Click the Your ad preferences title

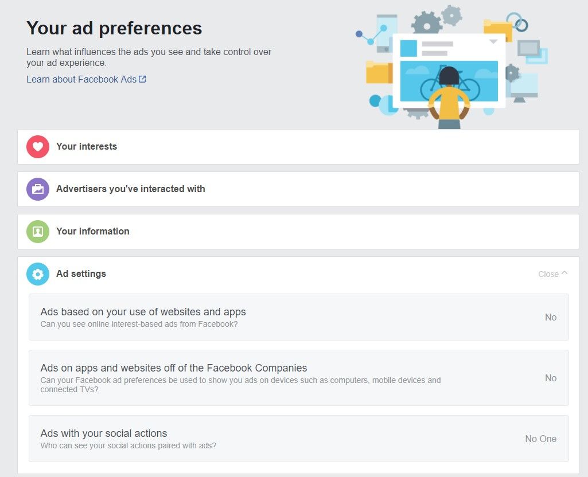114,28
